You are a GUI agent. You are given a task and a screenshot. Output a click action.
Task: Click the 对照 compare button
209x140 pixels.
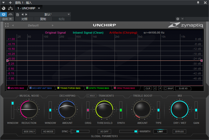point(24,19)
